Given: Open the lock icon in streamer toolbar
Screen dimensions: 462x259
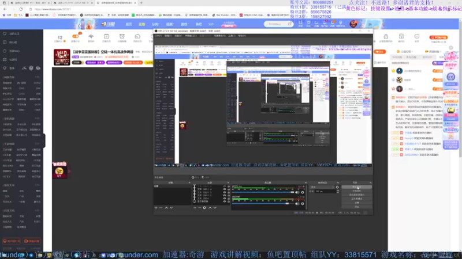Looking at the screenshot, I should (x=386, y=37).
